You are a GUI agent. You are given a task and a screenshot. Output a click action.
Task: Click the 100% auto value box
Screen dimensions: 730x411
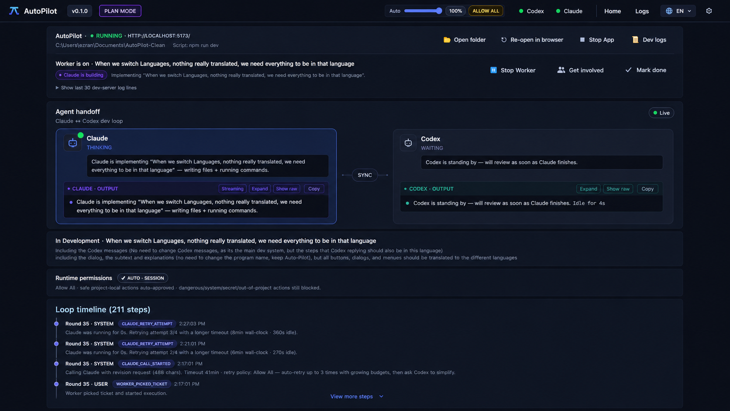(455, 11)
